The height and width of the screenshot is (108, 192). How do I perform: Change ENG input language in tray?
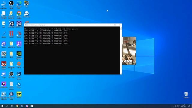click(x=178, y=106)
